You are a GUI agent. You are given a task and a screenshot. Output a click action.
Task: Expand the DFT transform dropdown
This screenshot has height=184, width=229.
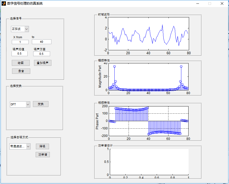click(20, 104)
